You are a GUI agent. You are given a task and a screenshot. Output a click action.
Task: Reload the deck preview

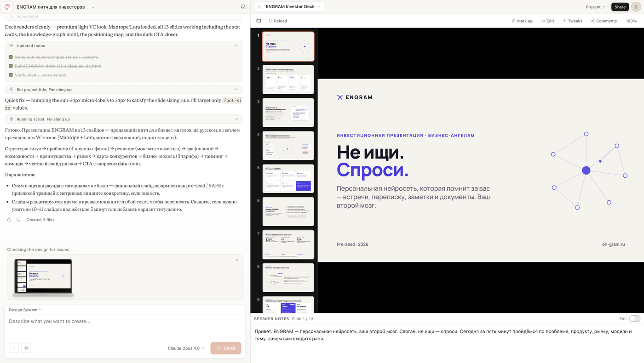[278, 21]
